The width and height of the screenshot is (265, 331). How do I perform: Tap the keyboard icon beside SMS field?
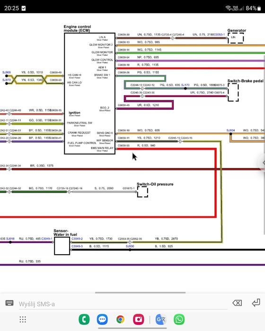(x=9, y=303)
